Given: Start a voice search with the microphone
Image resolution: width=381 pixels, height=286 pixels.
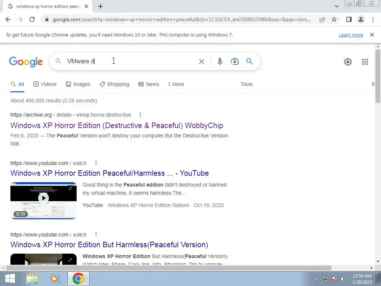Looking at the screenshot, I should pos(220,61).
